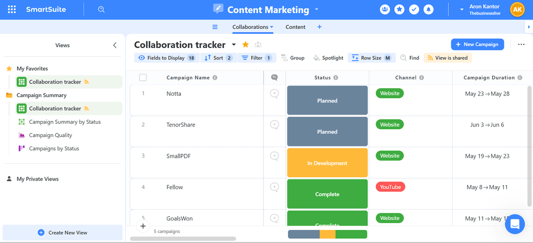
Task: Open Campaign Summary by Status view
Action: (65, 122)
